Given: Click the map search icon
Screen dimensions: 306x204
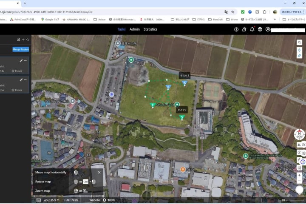Looking at the screenshot, I should pos(299,42).
